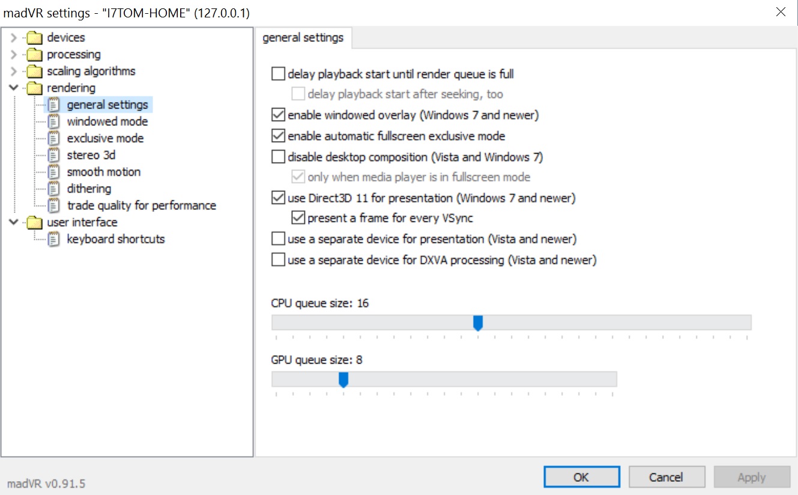Viewport: 798px width, 495px height.
Task: Select the general settings tab
Action: 303,38
